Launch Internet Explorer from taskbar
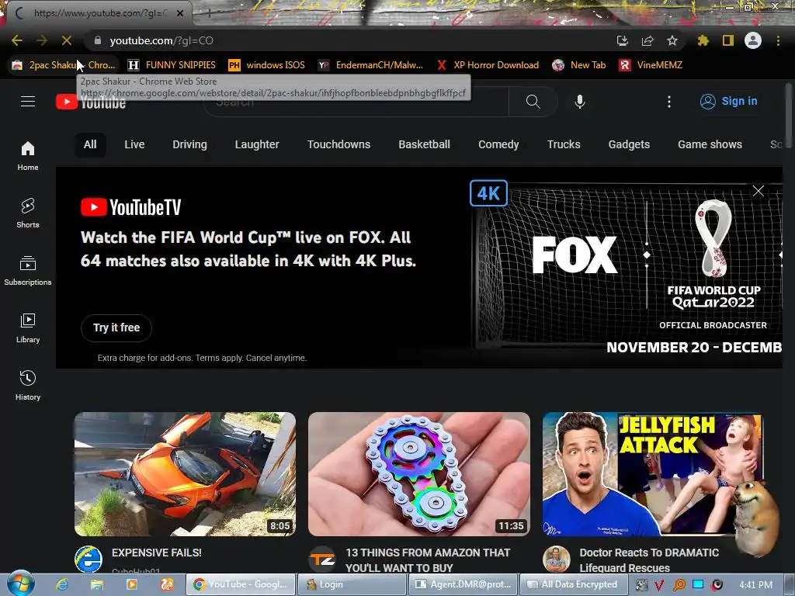The width and height of the screenshot is (795, 596). click(62, 584)
